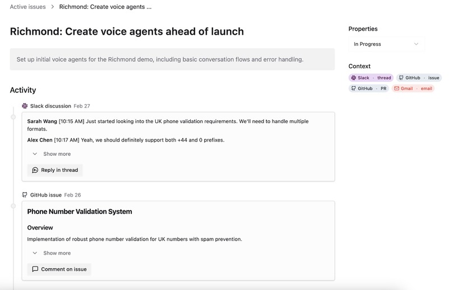Go back to Active issues breadcrumb
This screenshot has width=452, height=290.
[27, 7]
